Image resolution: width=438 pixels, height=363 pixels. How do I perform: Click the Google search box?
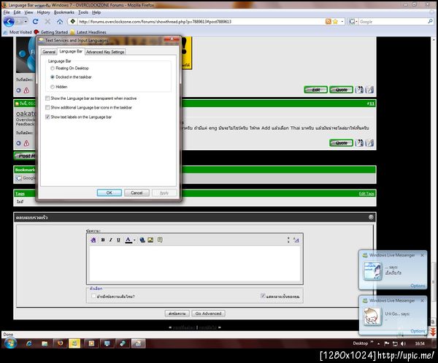[x=393, y=21]
